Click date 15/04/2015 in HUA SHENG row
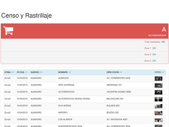 (22, 106)
